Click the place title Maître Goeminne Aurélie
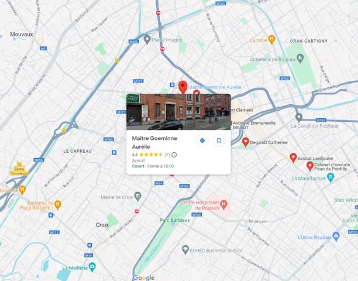 pos(154,142)
